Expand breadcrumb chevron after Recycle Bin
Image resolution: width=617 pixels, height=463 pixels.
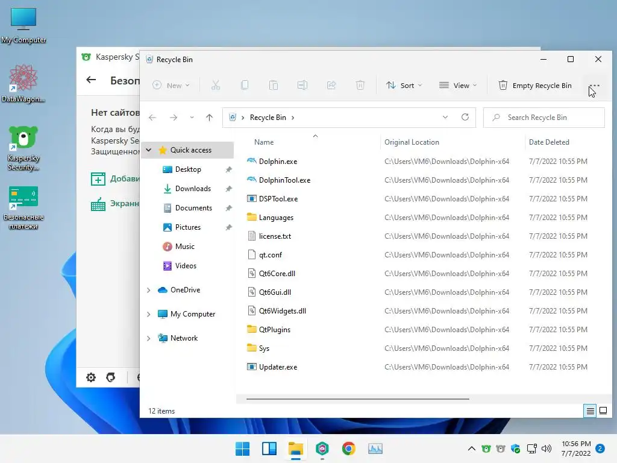click(x=293, y=118)
